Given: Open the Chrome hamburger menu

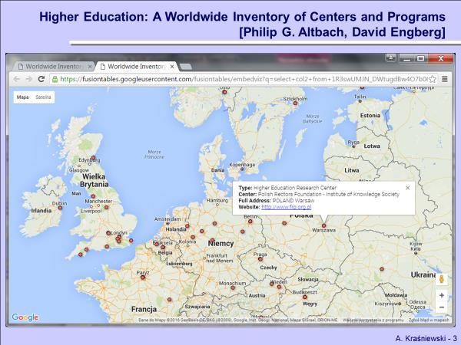Looking at the screenshot, I should (445, 79).
